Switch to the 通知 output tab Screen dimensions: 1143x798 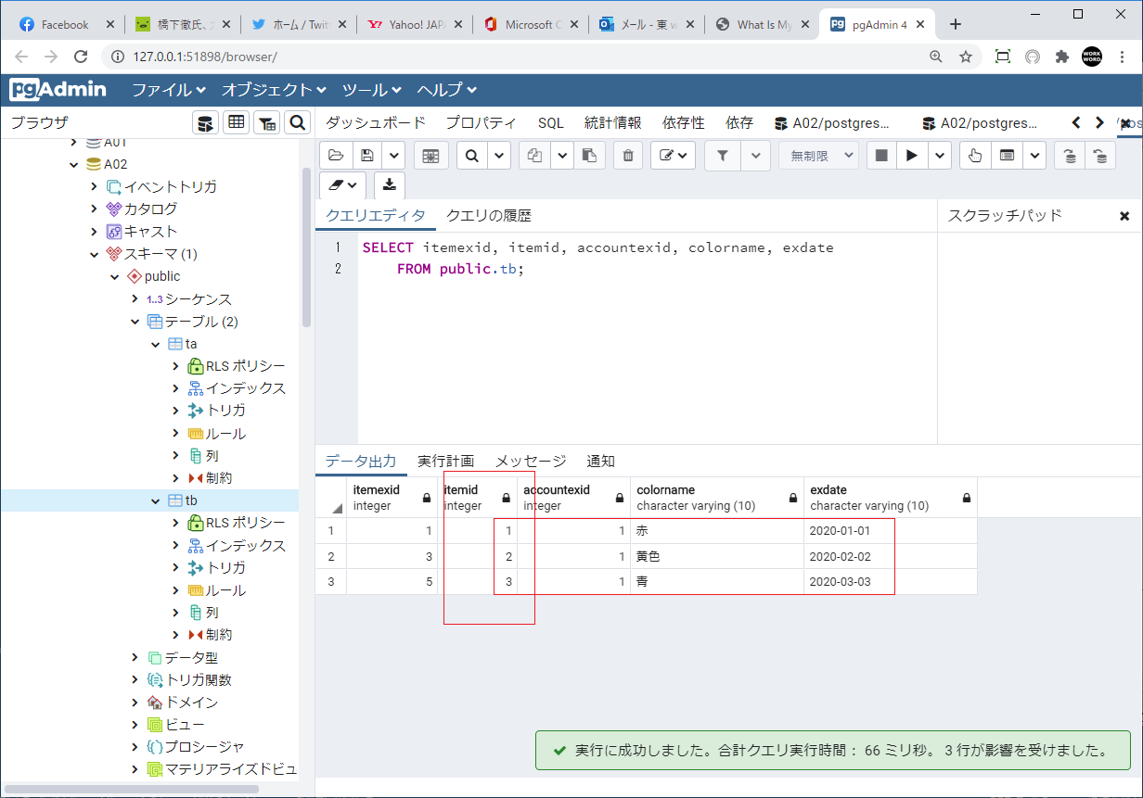(600, 461)
